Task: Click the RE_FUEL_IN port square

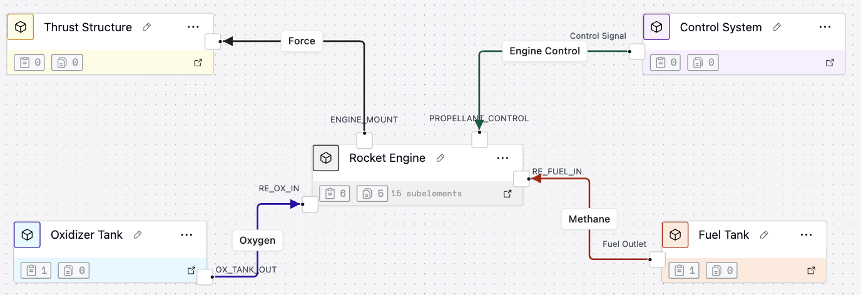Action: (x=521, y=178)
